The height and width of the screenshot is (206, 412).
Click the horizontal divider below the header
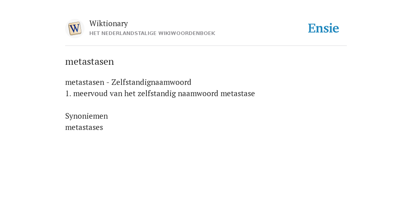point(206,46)
